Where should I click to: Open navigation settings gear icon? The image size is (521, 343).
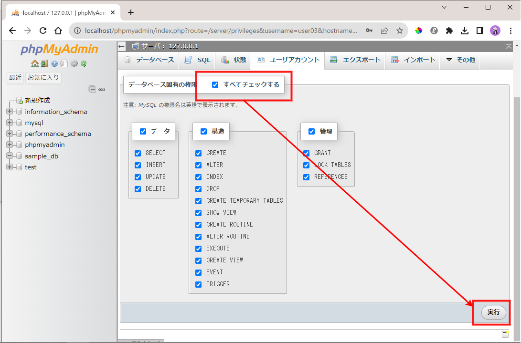click(x=74, y=63)
